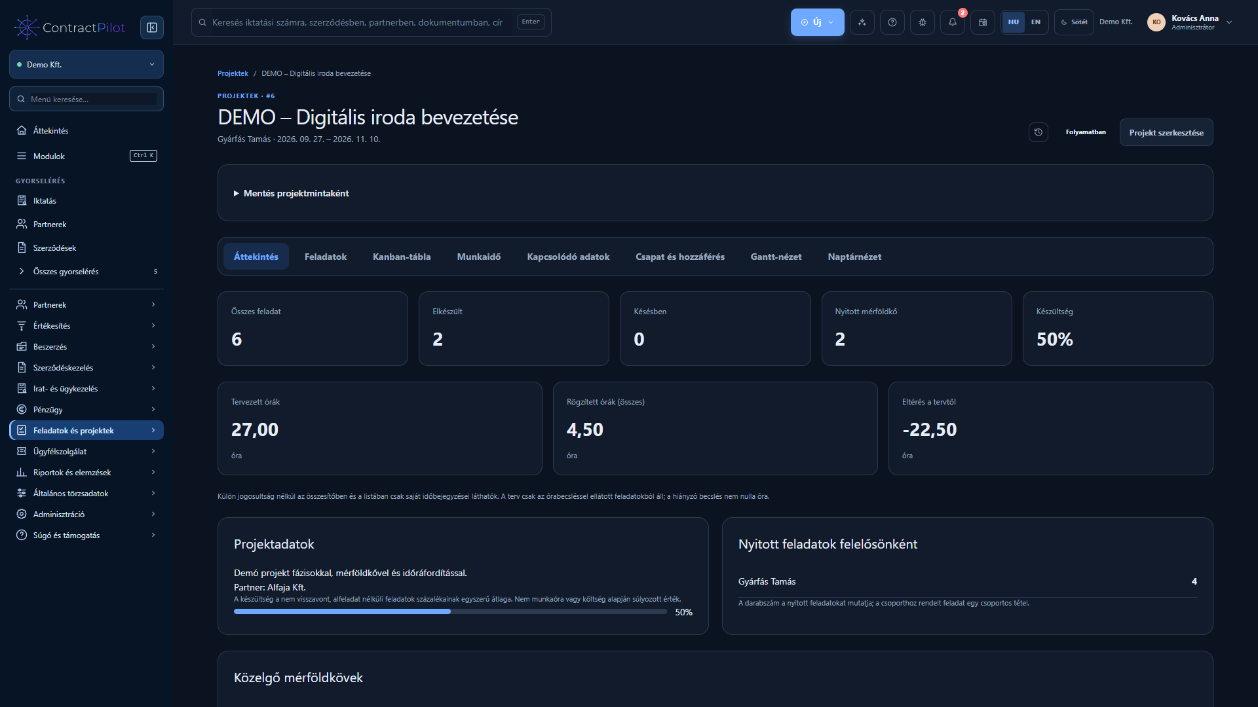The width and height of the screenshot is (1258, 707).
Task: Expand Összes gyorselérés list
Action: 86,272
